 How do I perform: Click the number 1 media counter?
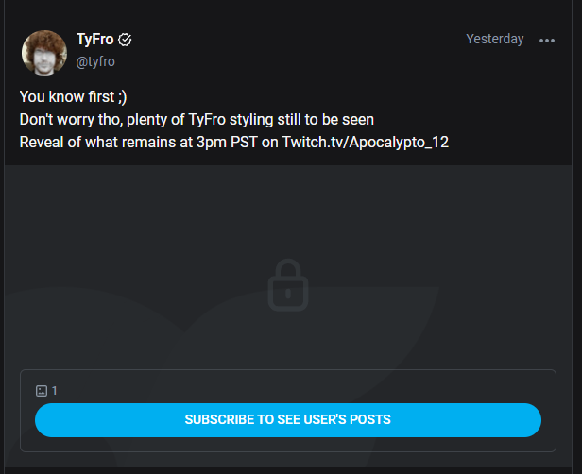pyautogui.click(x=54, y=391)
